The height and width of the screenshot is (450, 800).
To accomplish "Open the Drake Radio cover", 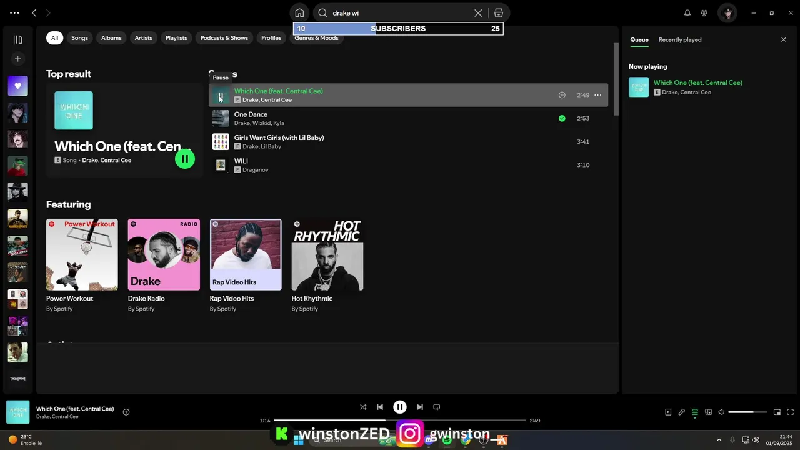I will pyautogui.click(x=164, y=254).
